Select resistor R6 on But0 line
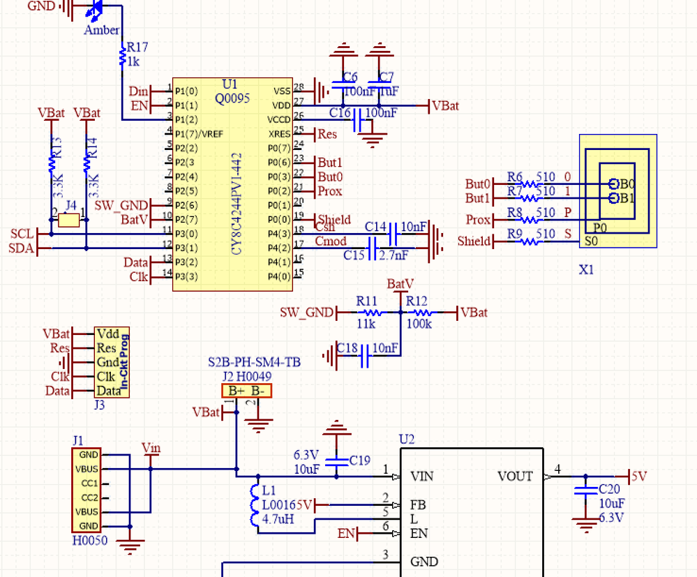Viewport: 697px width, 577px height. (529, 184)
